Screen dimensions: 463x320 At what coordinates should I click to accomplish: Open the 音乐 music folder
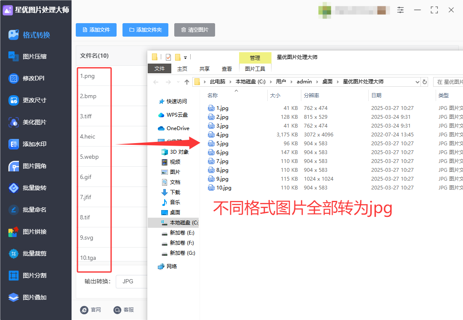171,203
